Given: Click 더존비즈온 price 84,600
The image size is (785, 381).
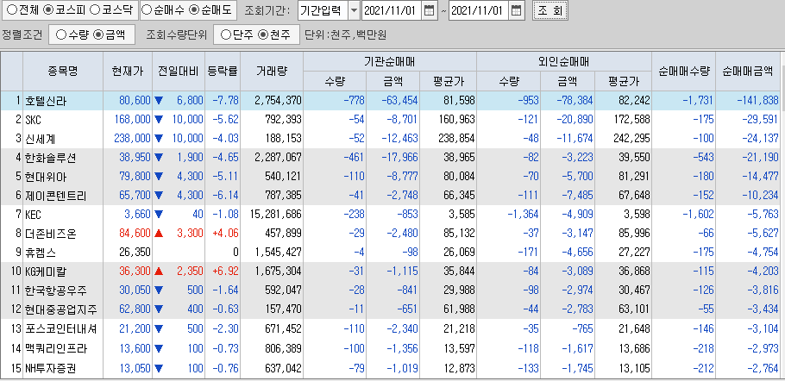Looking at the screenshot, I should tap(135, 234).
